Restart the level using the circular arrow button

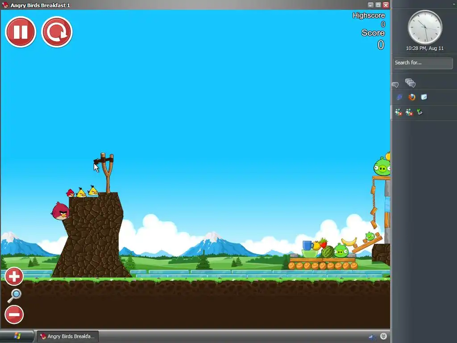[57, 32]
